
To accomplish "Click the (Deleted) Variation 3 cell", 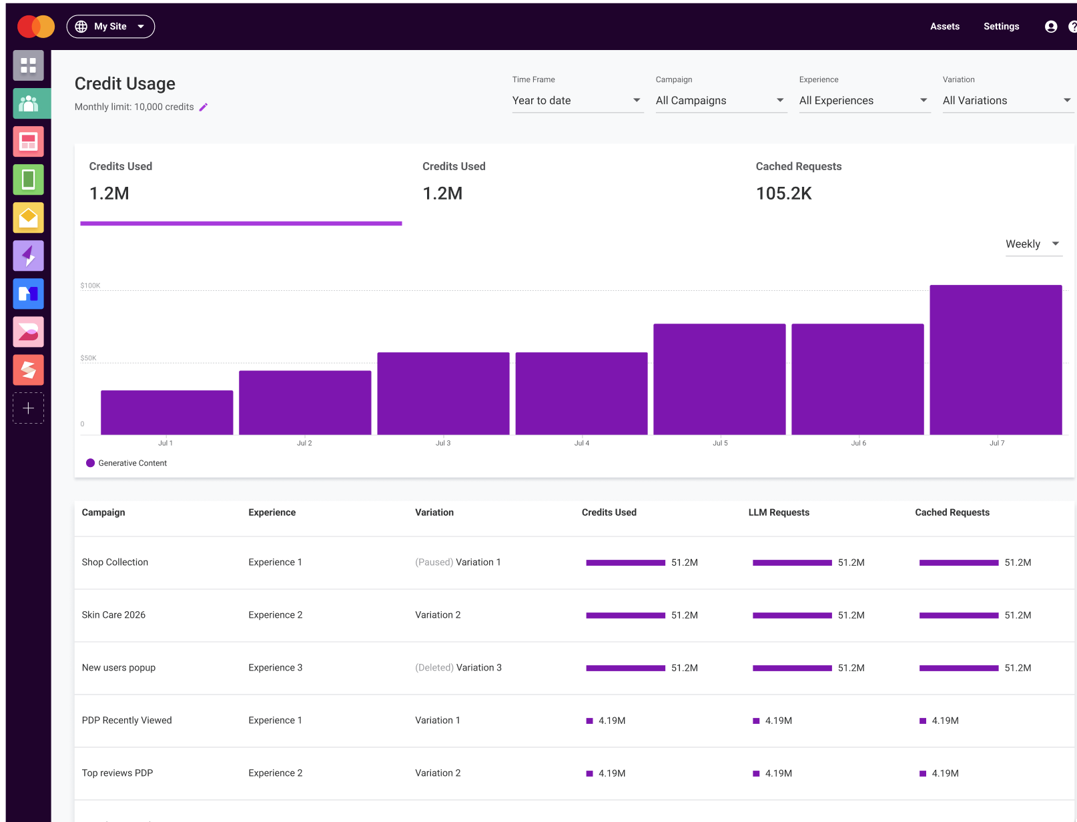I will pyautogui.click(x=458, y=668).
